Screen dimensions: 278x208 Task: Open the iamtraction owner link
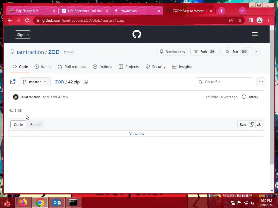[x=30, y=52]
